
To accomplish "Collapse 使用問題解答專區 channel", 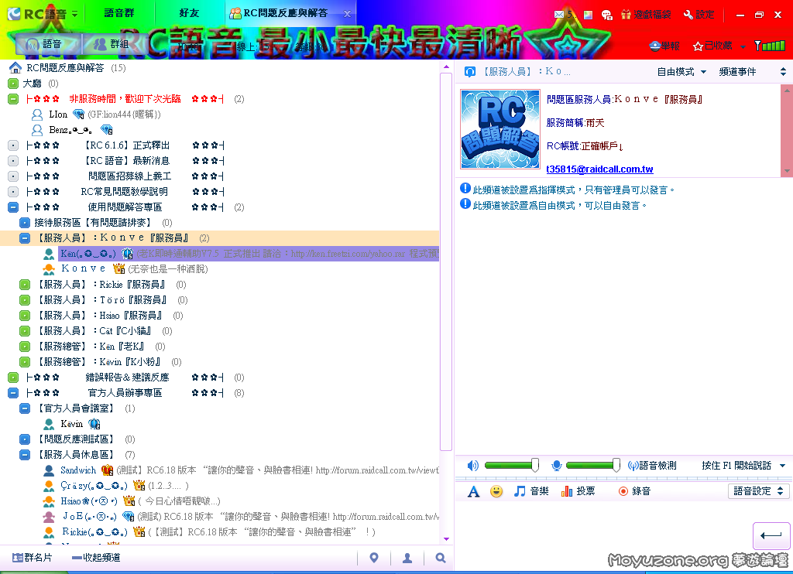I will 14,207.
